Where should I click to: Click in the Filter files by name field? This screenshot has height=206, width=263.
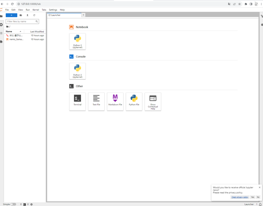22,22
